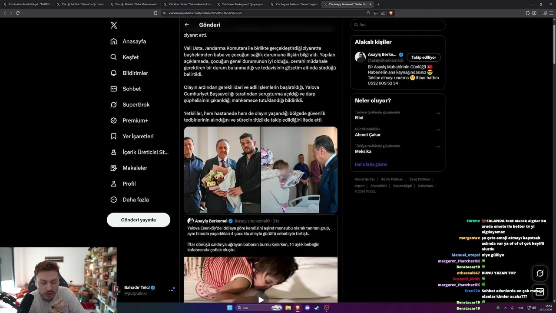Image resolution: width=556 pixels, height=313 pixels.
Task: Click the address bar URL
Action: click(x=205, y=13)
